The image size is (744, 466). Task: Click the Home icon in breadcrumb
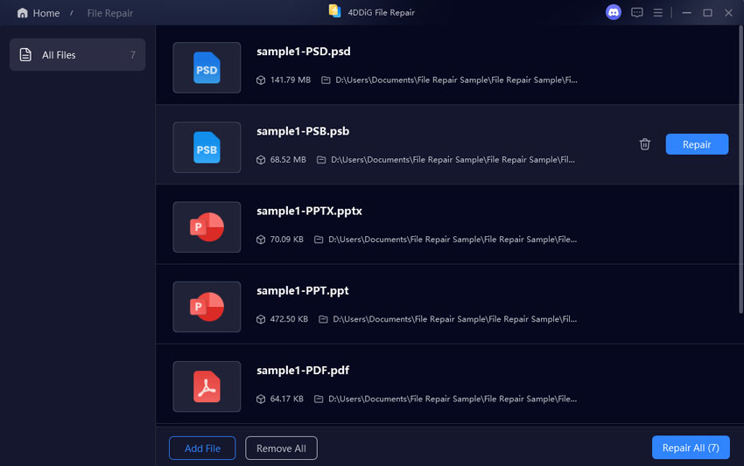point(23,13)
